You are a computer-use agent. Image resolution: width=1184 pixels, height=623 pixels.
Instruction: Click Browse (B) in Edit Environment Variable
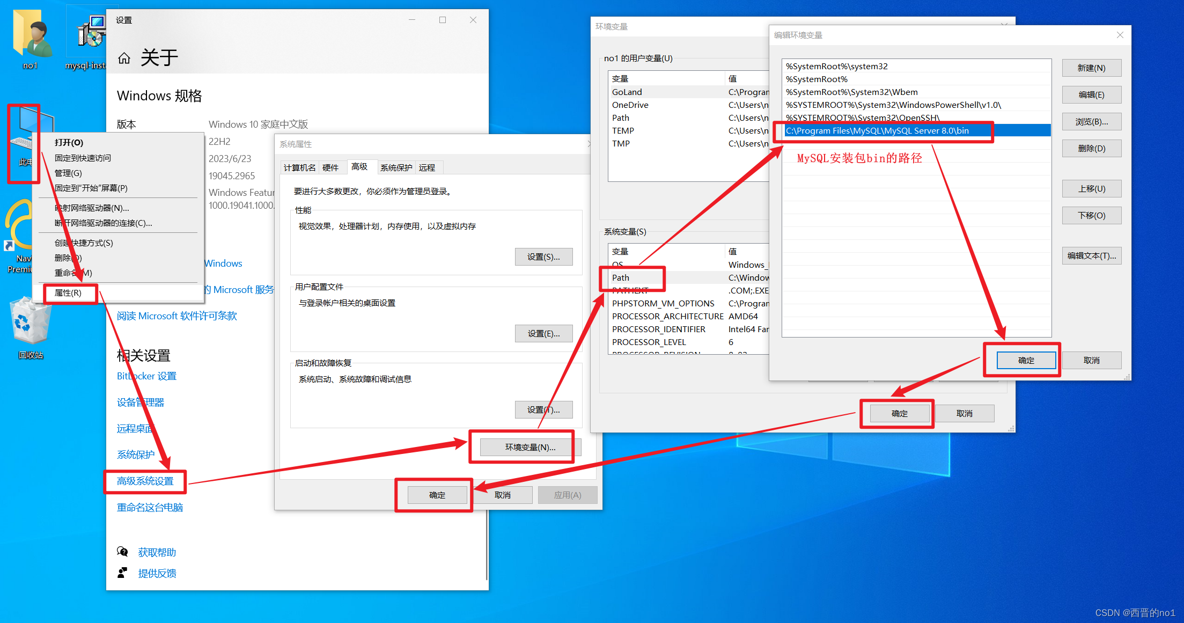[x=1092, y=121]
